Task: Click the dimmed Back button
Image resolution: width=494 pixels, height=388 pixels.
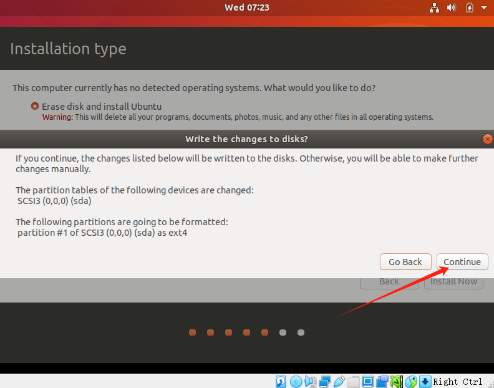Action: [389, 281]
